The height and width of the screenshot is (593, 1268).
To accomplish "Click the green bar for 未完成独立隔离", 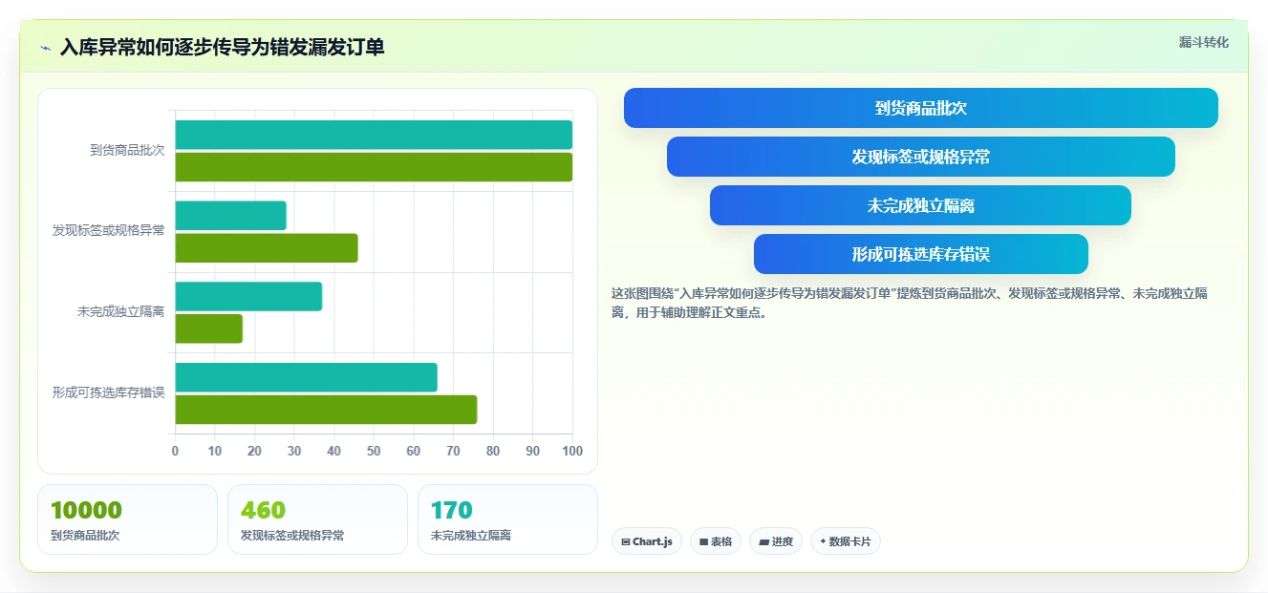I will (x=208, y=328).
